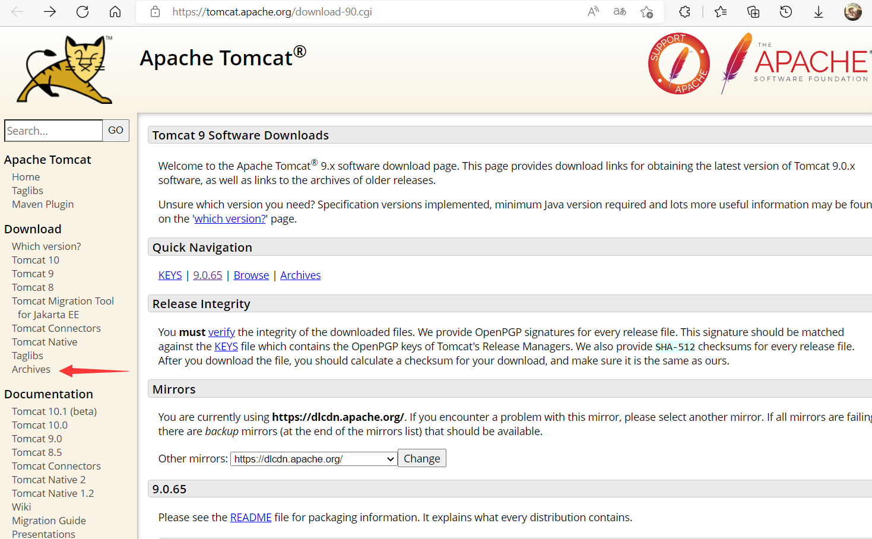Open Tomcat 10.1 (beta) documentation

click(54, 411)
